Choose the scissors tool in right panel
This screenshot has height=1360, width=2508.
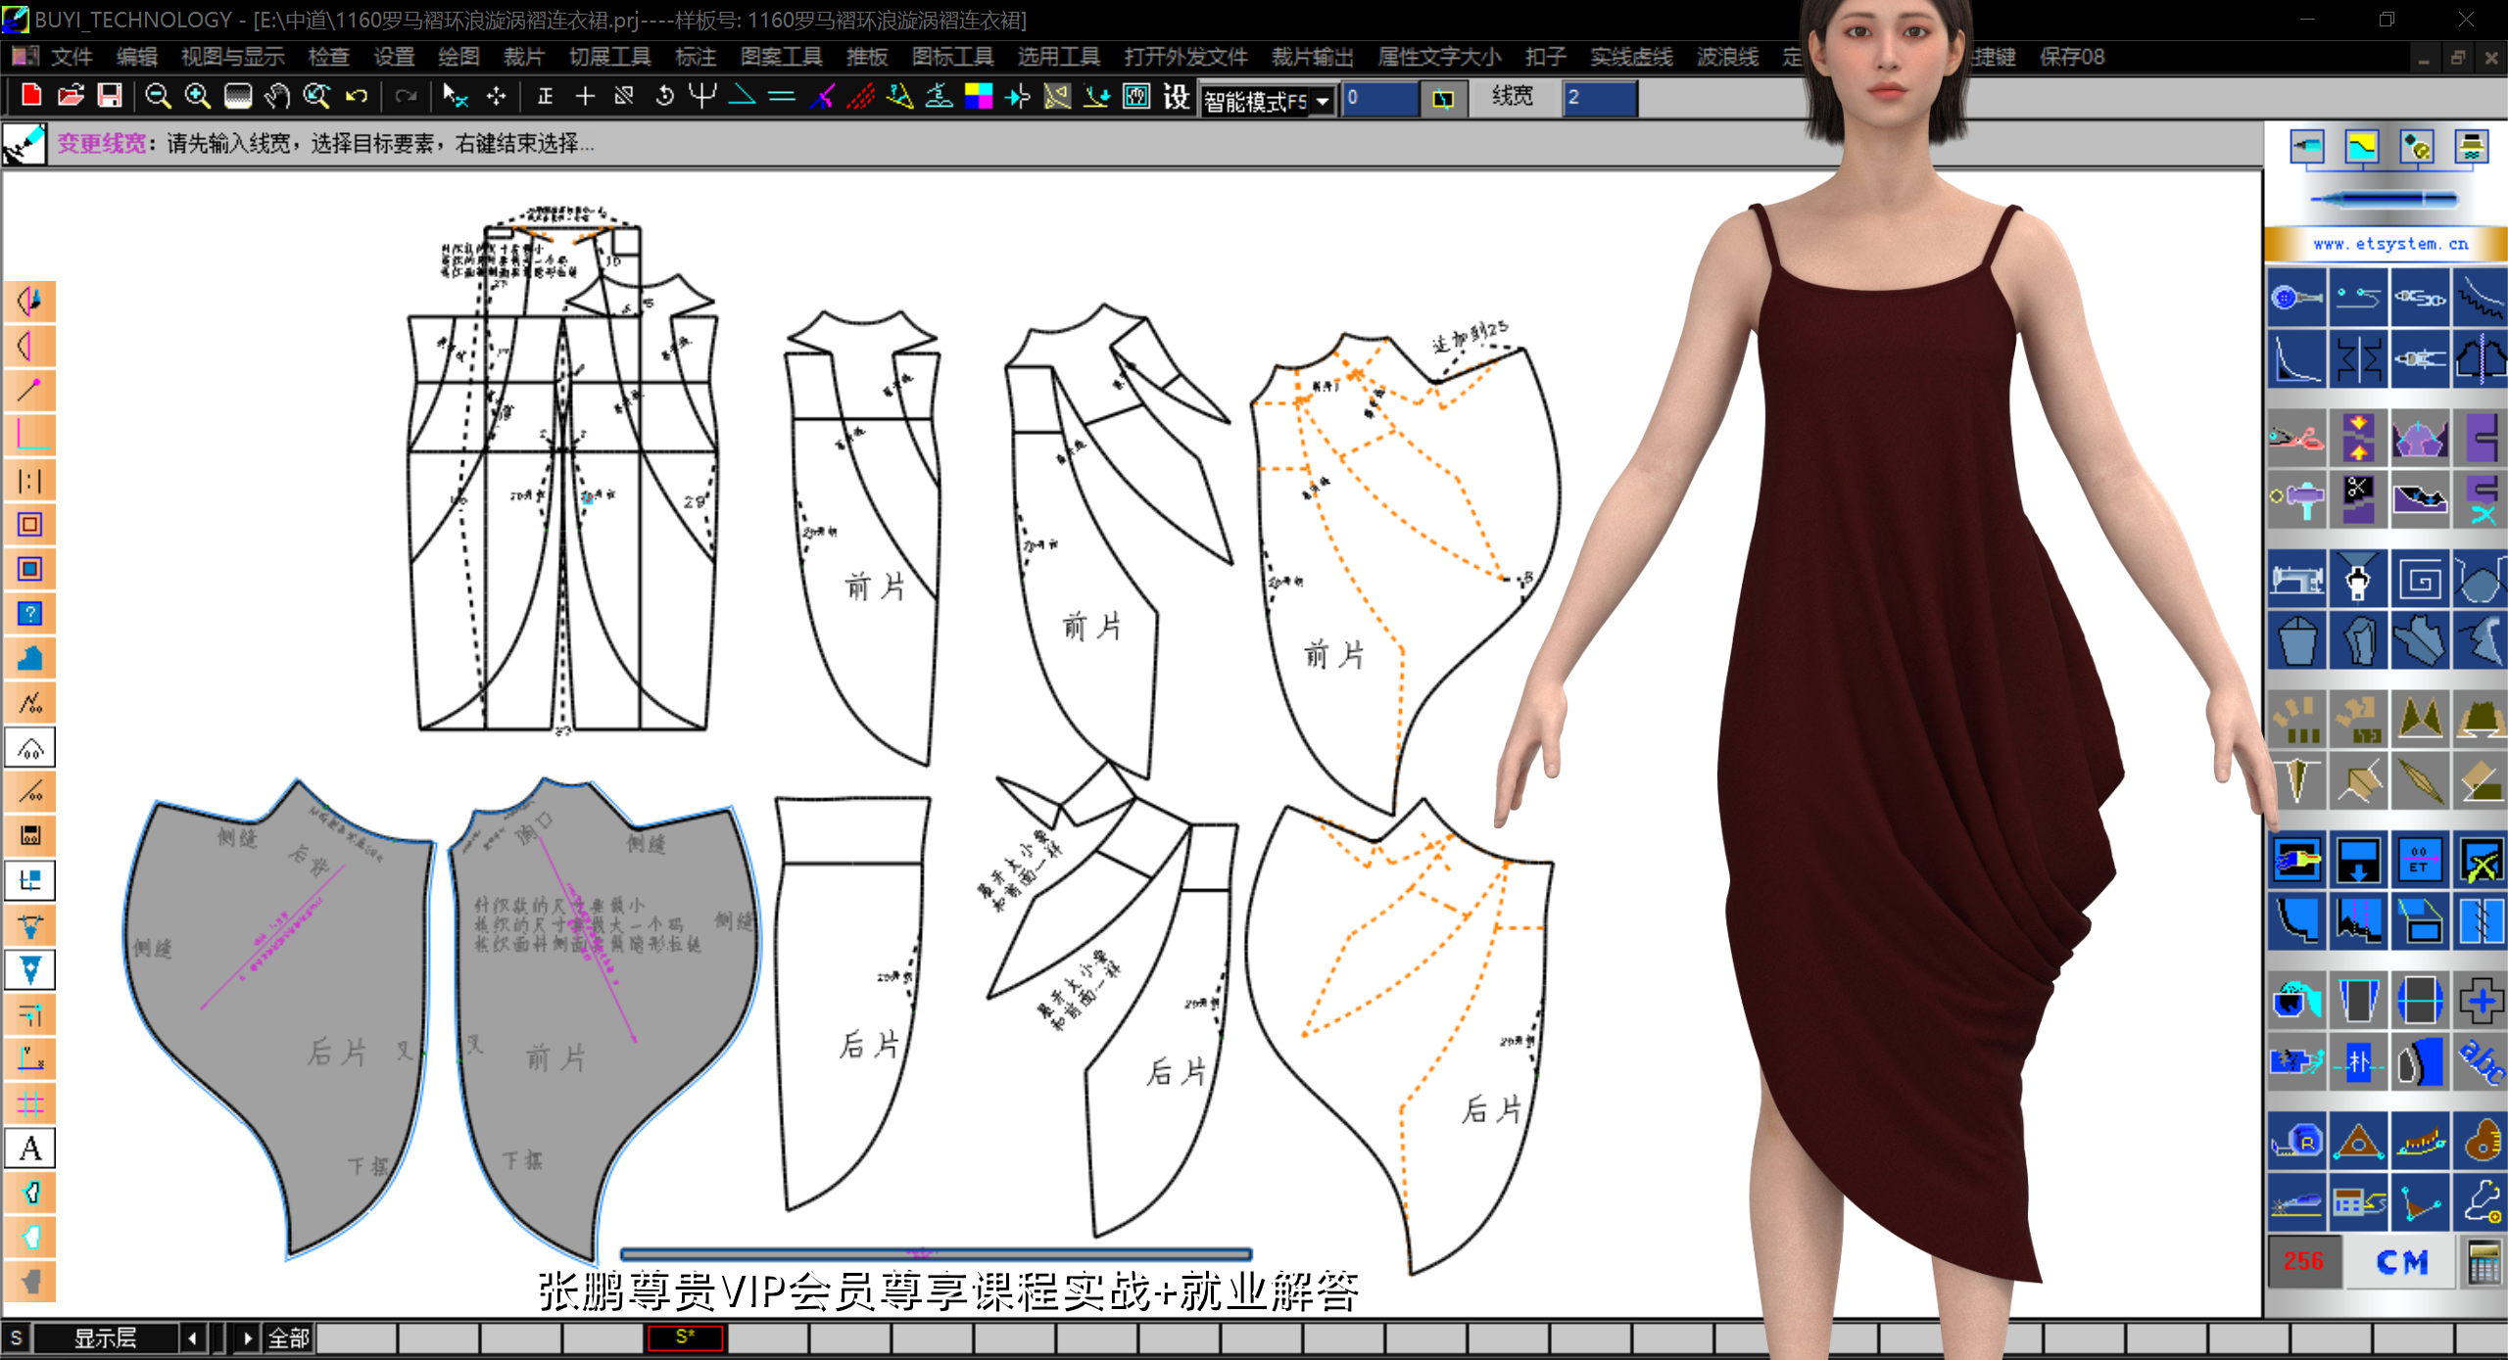tap(2296, 438)
